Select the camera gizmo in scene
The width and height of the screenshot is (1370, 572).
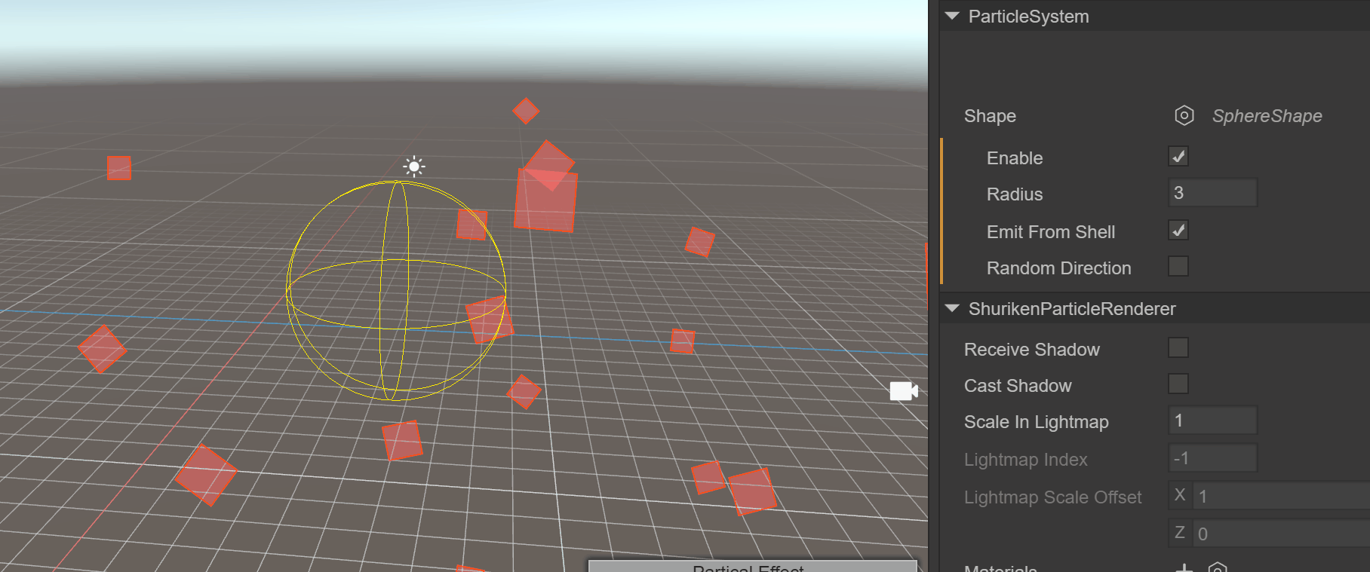tap(903, 391)
